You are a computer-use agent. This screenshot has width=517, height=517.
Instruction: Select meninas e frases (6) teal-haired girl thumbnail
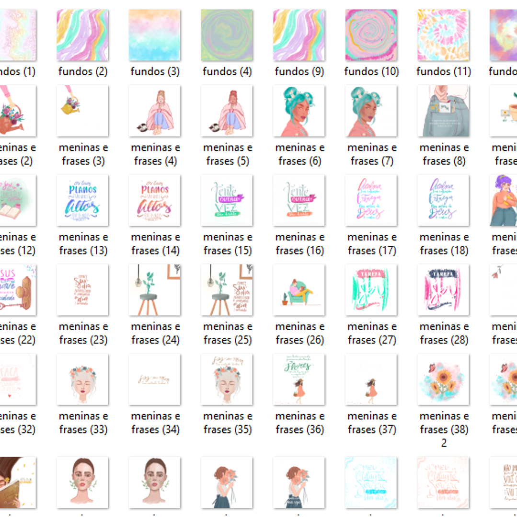pos(299,111)
